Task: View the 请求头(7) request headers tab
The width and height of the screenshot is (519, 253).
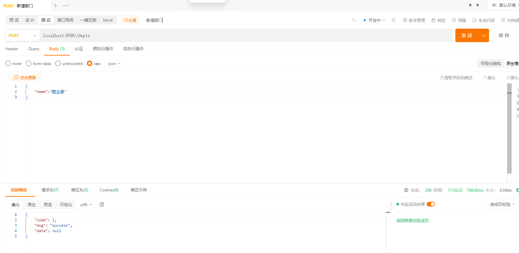Action: pyautogui.click(x=50, y=190)
